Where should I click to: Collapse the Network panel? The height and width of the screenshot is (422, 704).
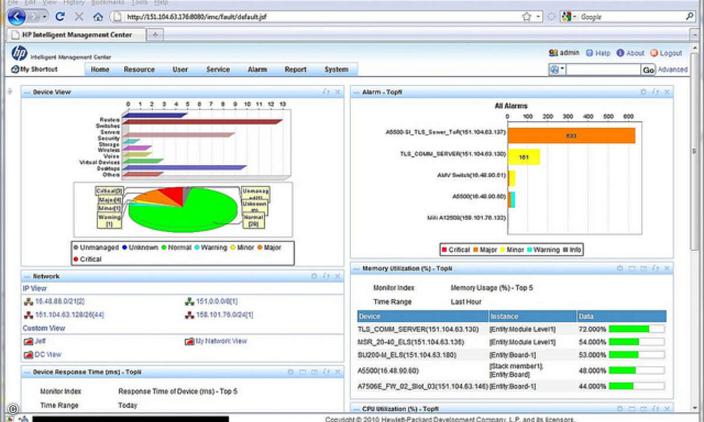pos(27,277)
